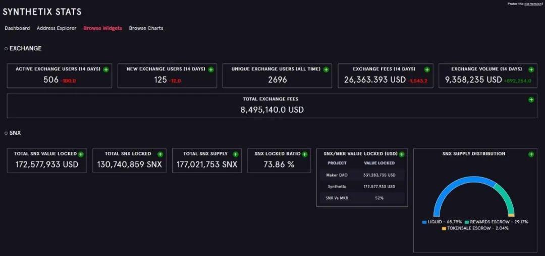Click plus icon on SNX Locked Ratio widget
The image size is (545, 256).
[x=304, y=154]
